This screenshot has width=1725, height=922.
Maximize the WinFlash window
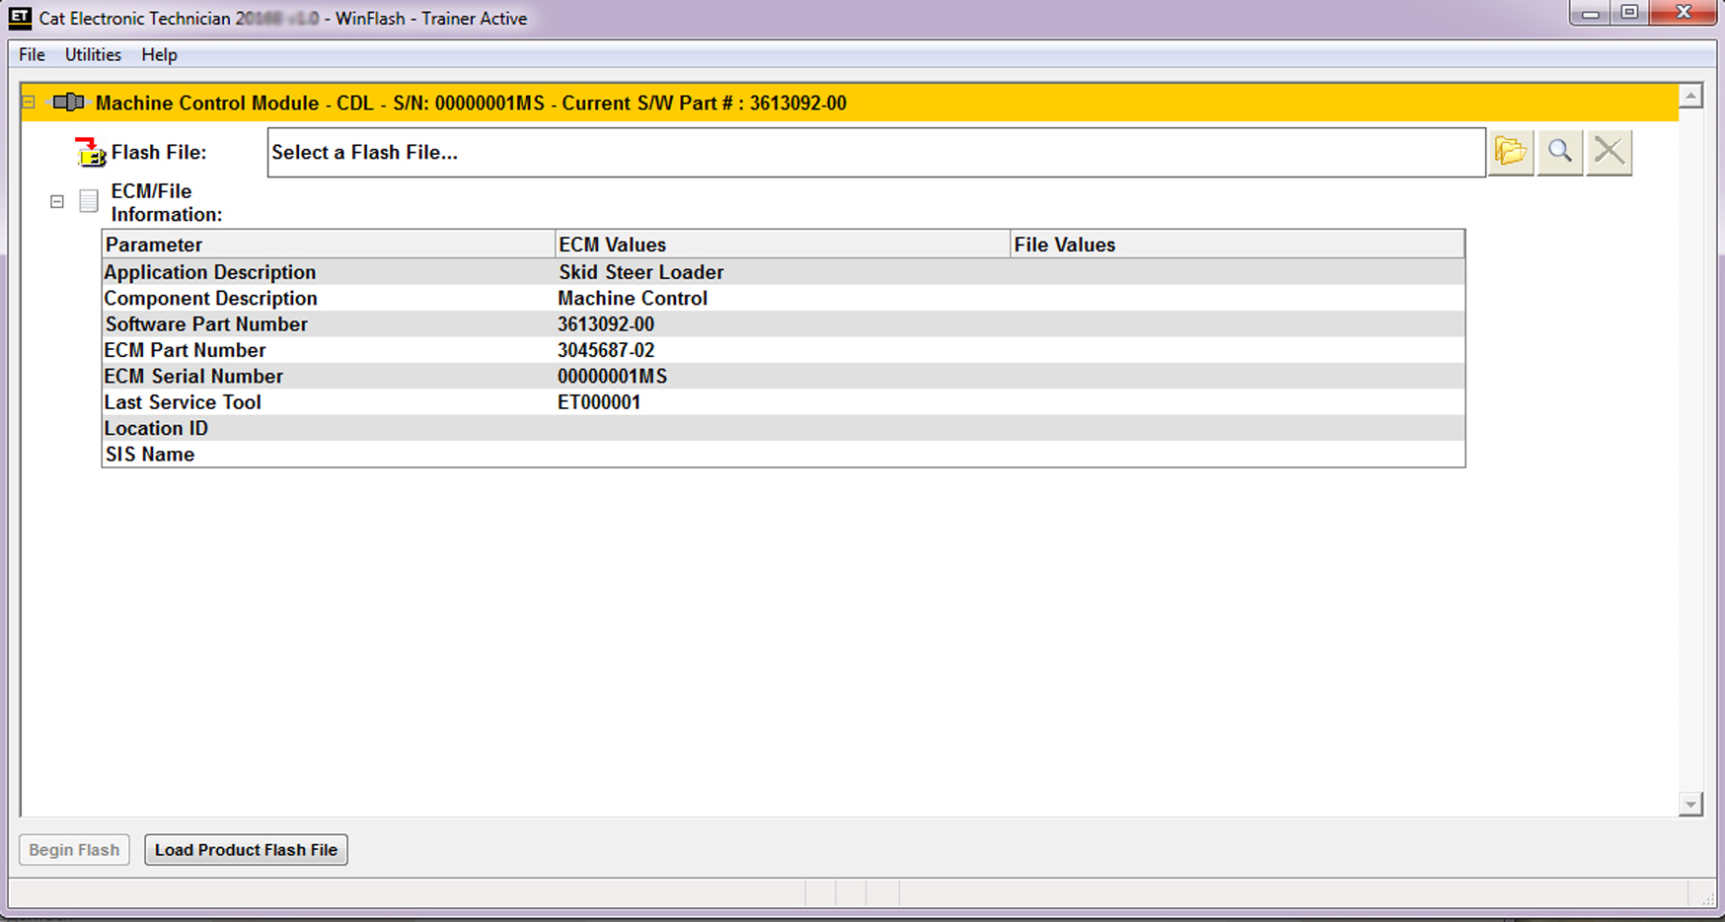[1629, 13]
